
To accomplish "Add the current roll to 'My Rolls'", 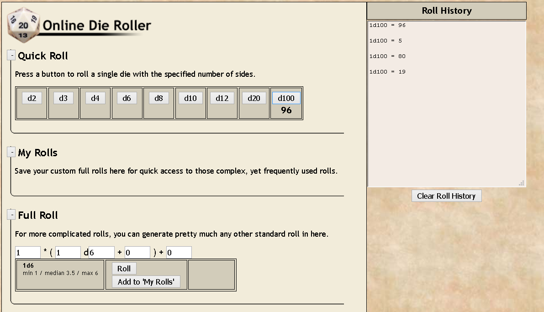I will click(x=146, y=282).
